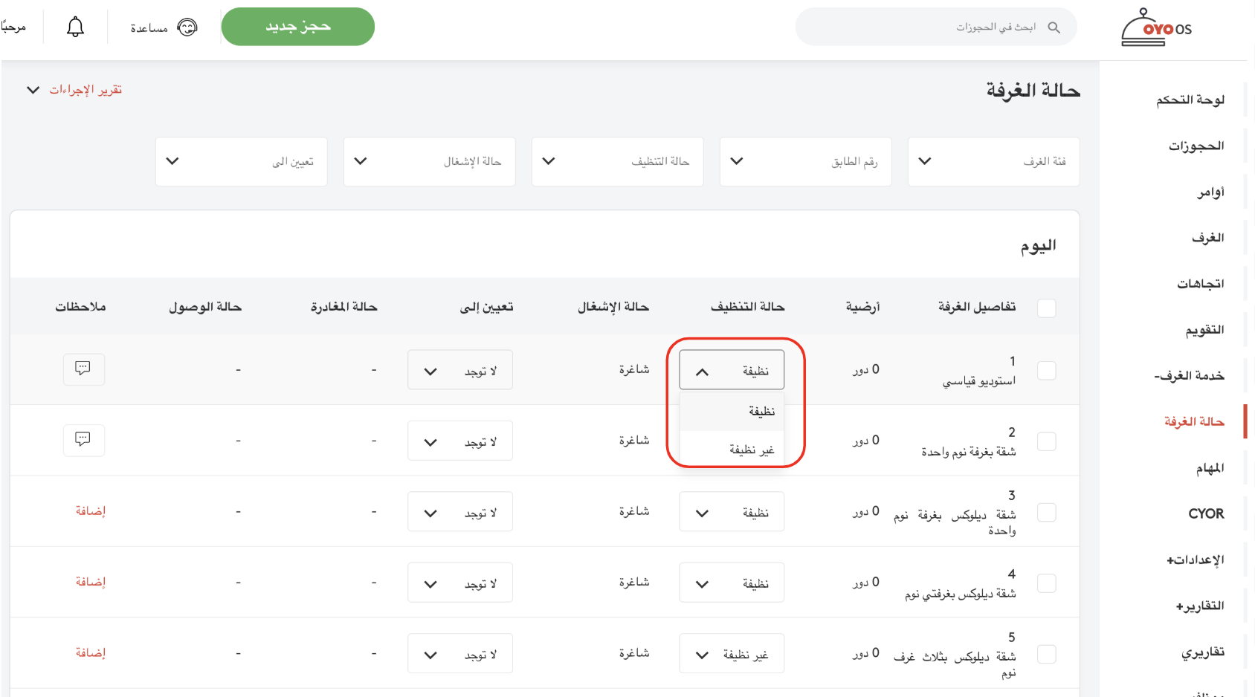This screenshot has width=1255, height=697.
Task: Click the 'ملاحظات' column header
Action: pyautogui.click(x=80, y=307)
